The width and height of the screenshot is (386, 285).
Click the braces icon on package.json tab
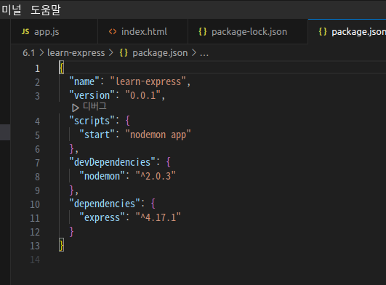(323, 31)
